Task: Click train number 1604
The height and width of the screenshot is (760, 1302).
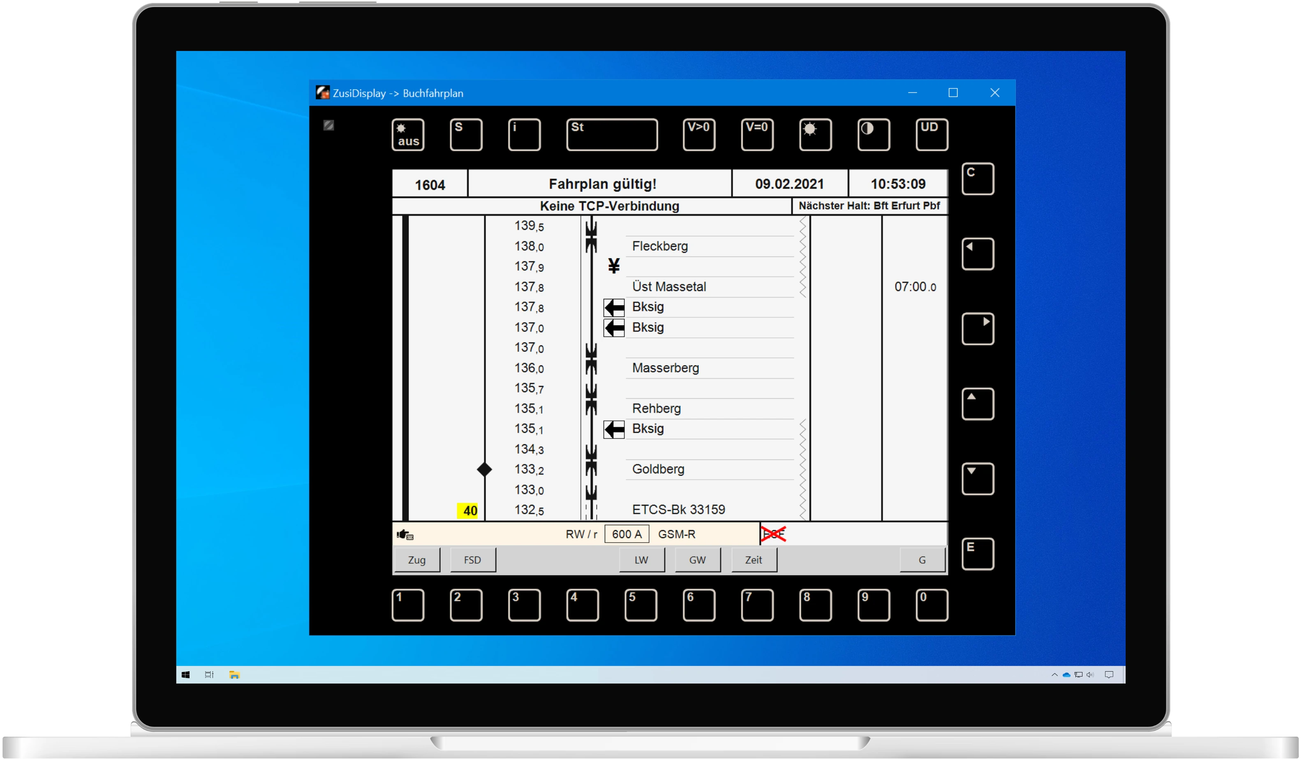Action: click(x=430, y=185)
